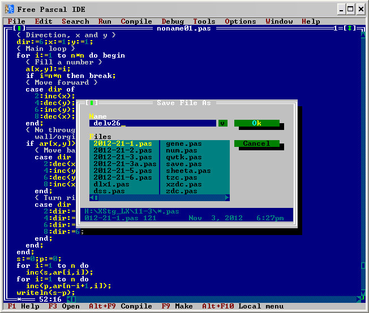Open the File menu
The height and width of the screenshot is (313, 369).
(x=16, y=21)
